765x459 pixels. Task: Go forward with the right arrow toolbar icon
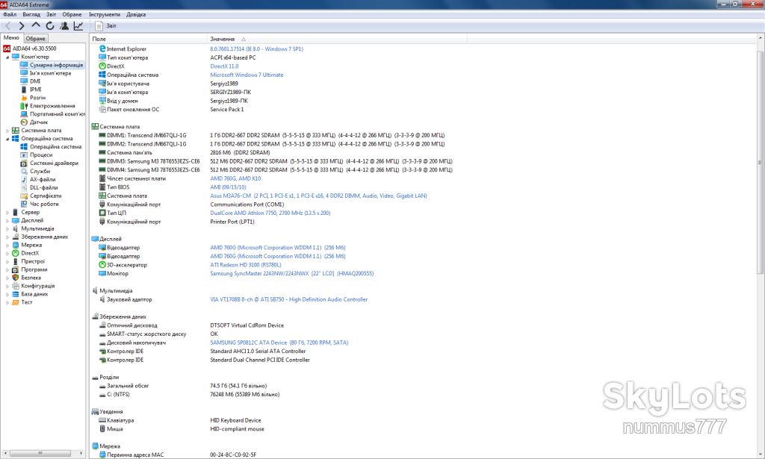click(22, 26)
